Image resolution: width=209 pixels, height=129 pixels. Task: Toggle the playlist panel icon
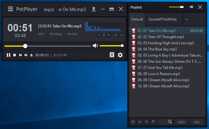tap(112, 55)
